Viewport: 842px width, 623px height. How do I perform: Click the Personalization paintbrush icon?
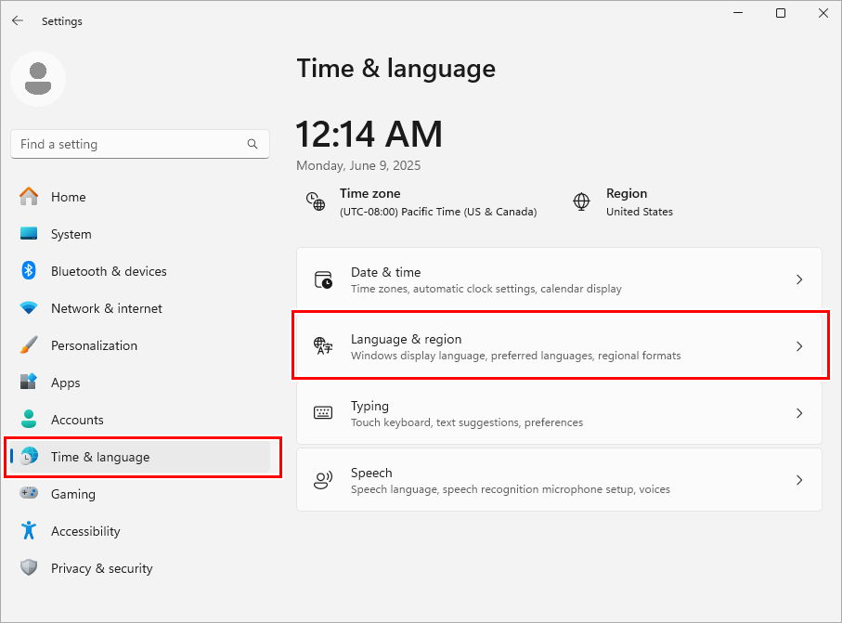click(29, 345)
